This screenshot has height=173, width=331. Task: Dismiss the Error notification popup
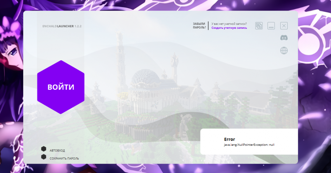[249, 142]
